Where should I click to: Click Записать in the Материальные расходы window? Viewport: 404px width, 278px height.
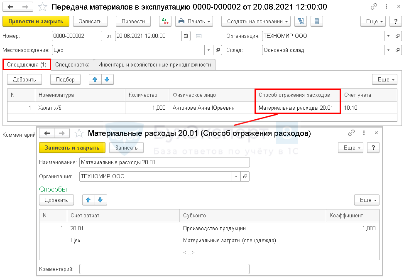point(126,148)
